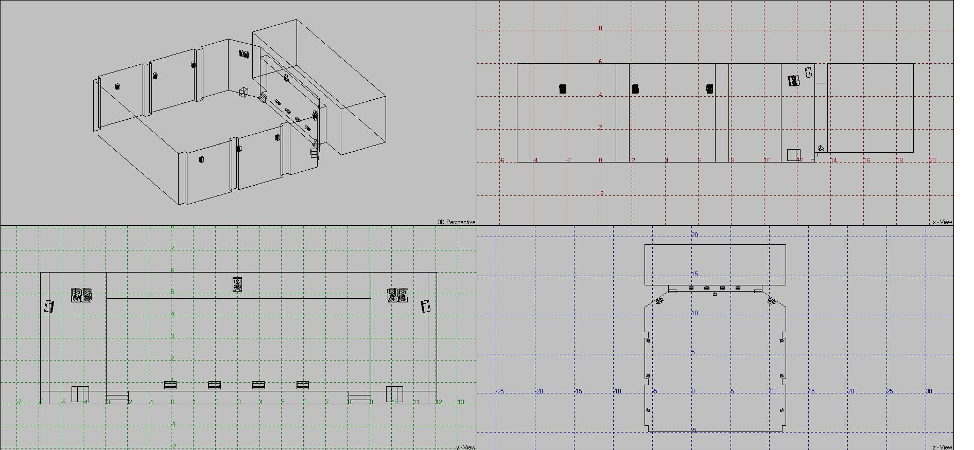974x450 pixels.
Task: Select leftmost speaker of left pair in y-View
Action: (x=76, y=295)
